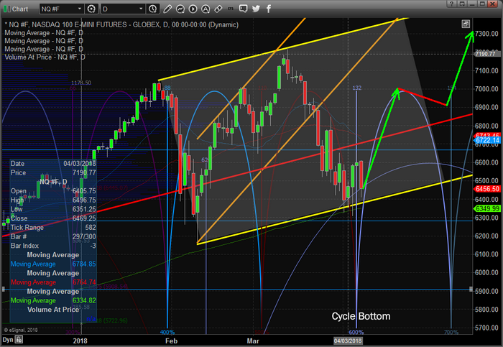Click the Low 6351.25 data row
This screenshot has height=347, width=503.
tap(53, 209)
